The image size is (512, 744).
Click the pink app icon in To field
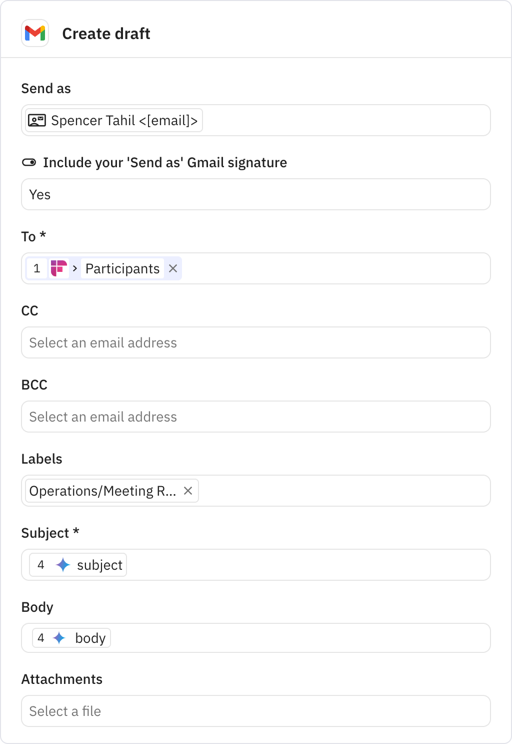[59, 269]
